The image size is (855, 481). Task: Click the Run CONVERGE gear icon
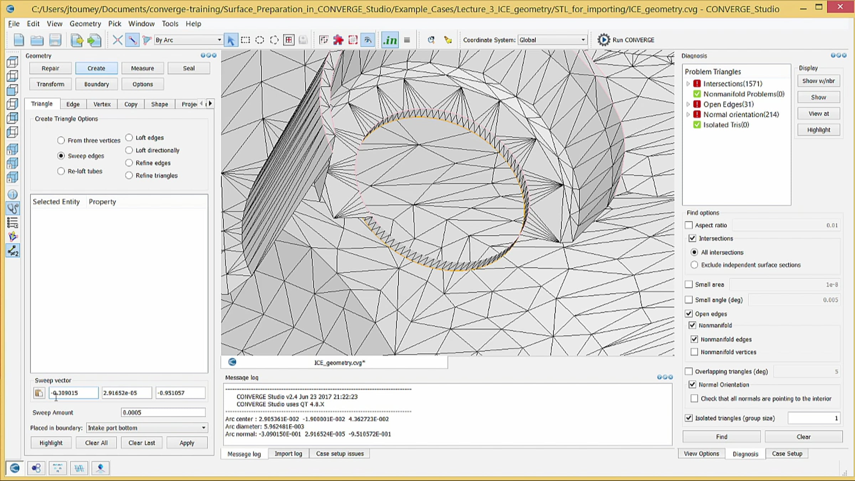603,40
